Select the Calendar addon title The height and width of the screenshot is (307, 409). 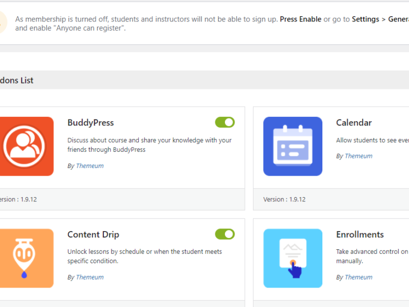click(354, 123)
